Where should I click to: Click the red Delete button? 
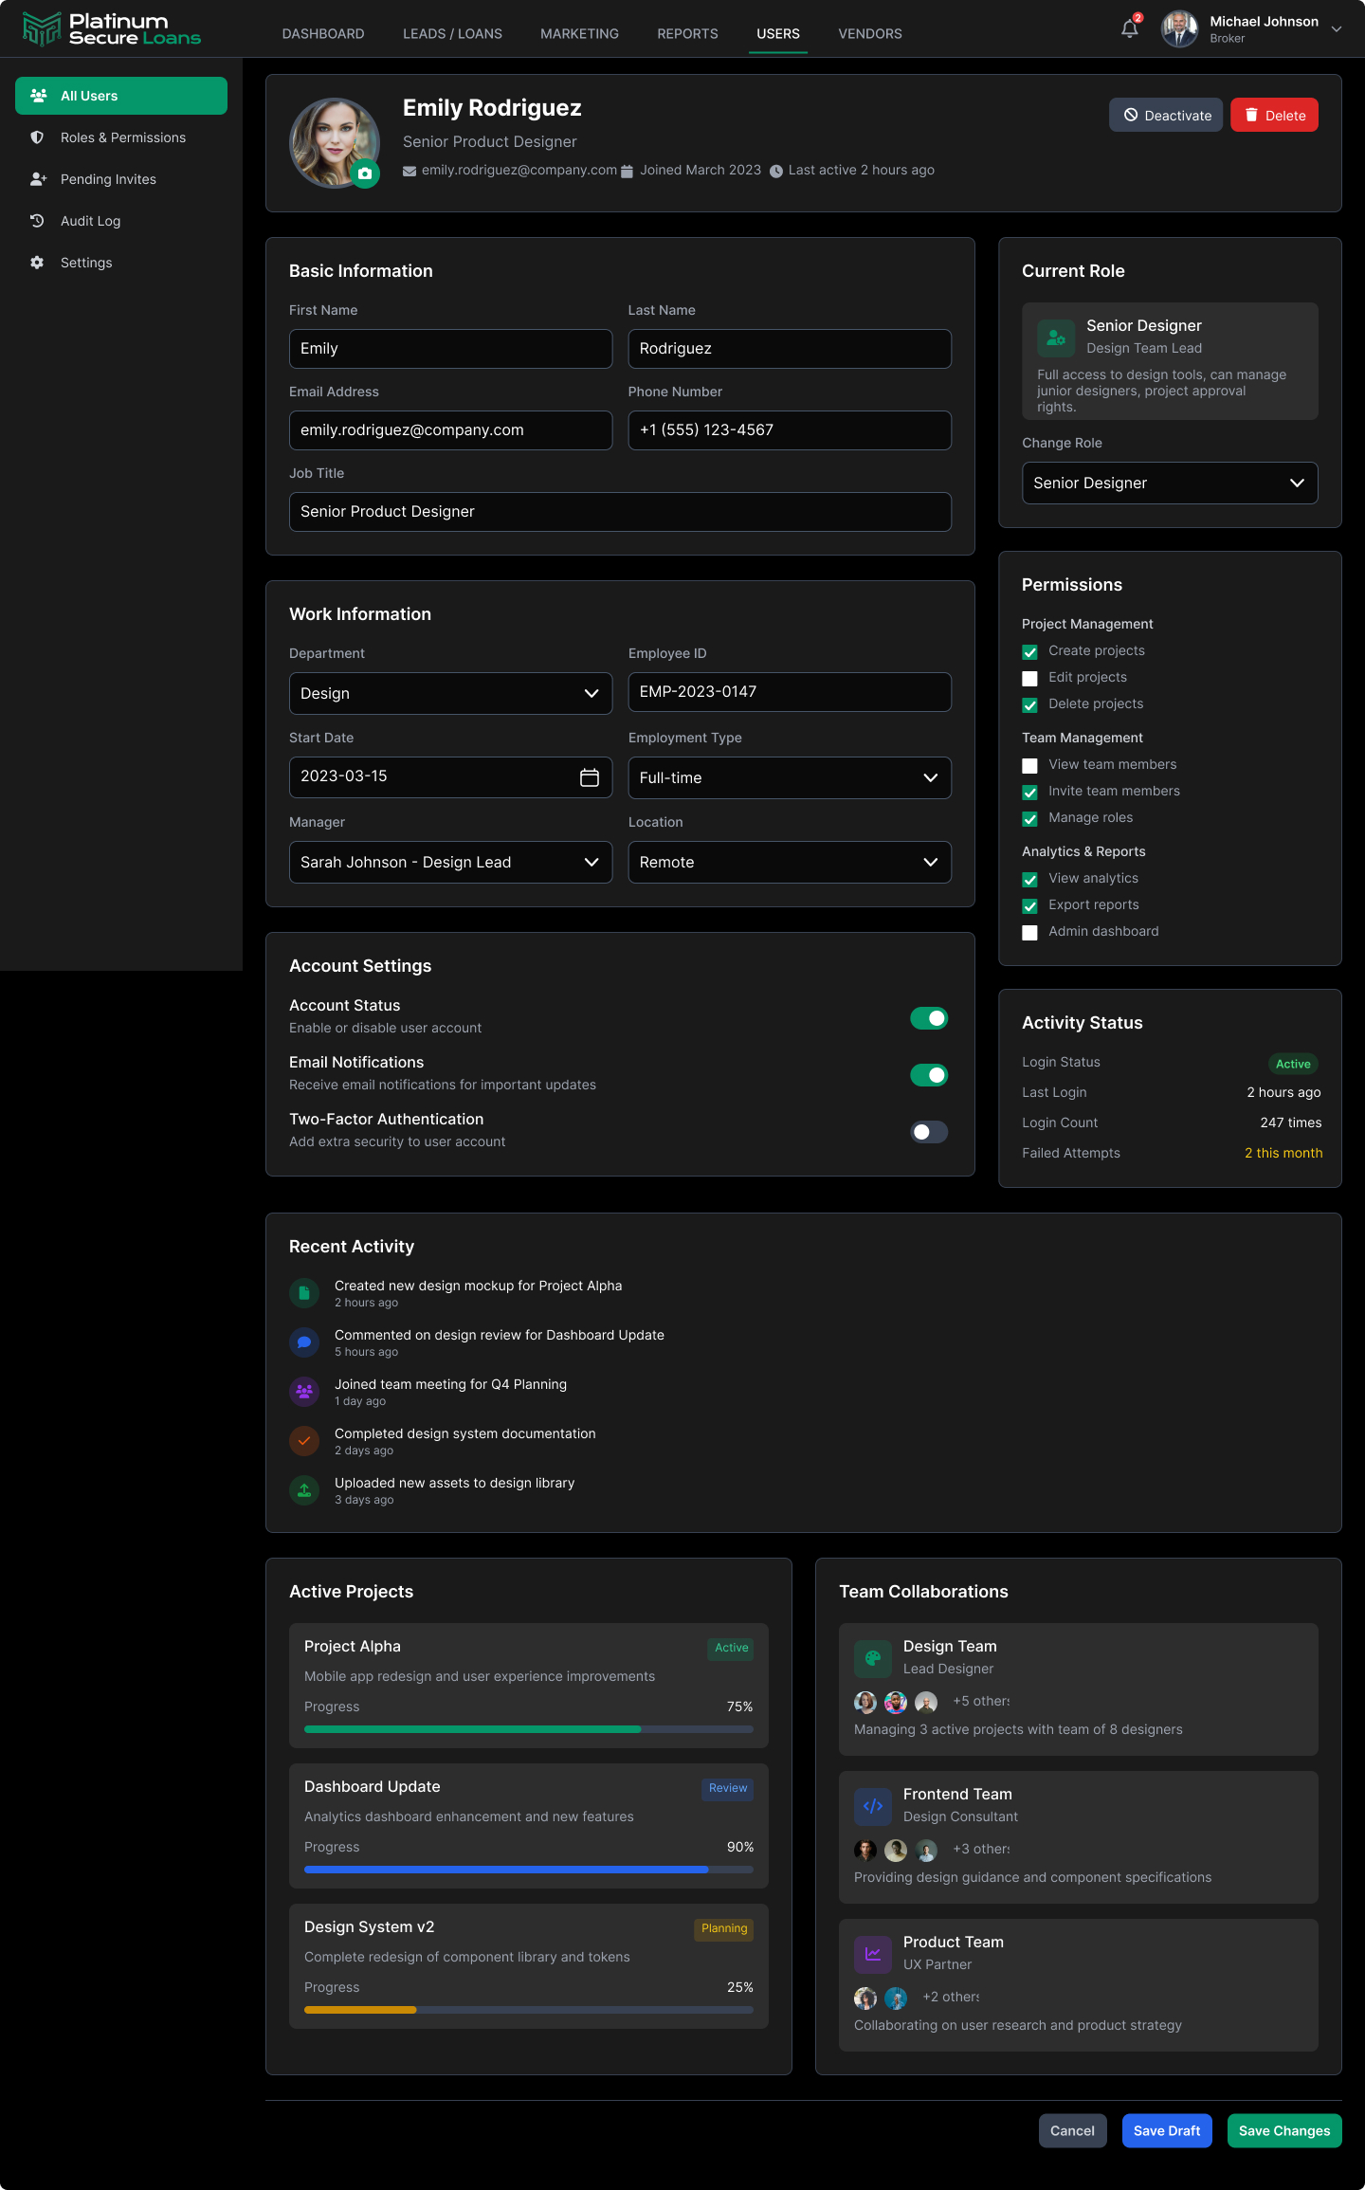pos(1274,115)
